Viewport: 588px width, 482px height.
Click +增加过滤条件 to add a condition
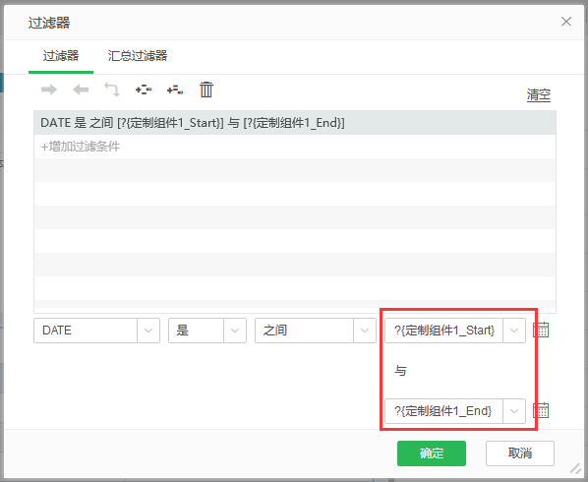[x=81, y=147]
